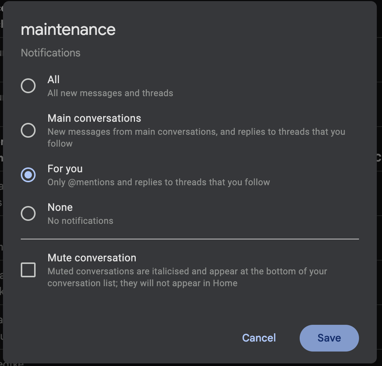The width and height of the screenshot is (382, 366).
Task: Click the "For you" option label
Action: [65, 169]
